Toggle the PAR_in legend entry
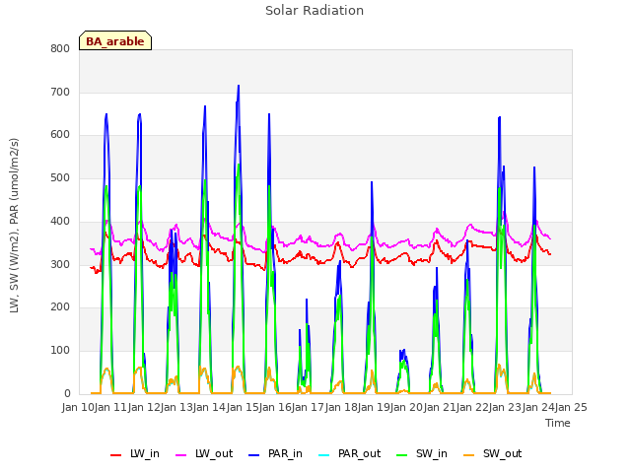This screenshot has height=473, width=631. click(275, 453)
